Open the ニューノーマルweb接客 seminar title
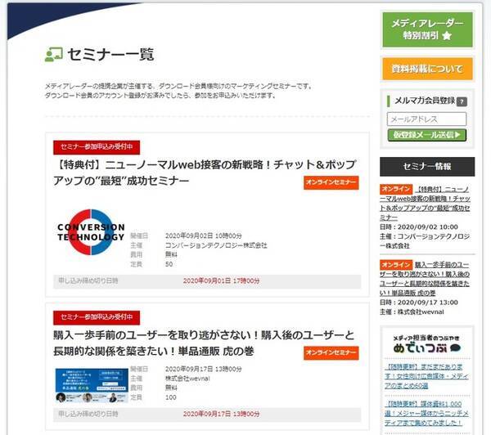The height and width of the screenshot is (435, 491). (x=205, y=173)
